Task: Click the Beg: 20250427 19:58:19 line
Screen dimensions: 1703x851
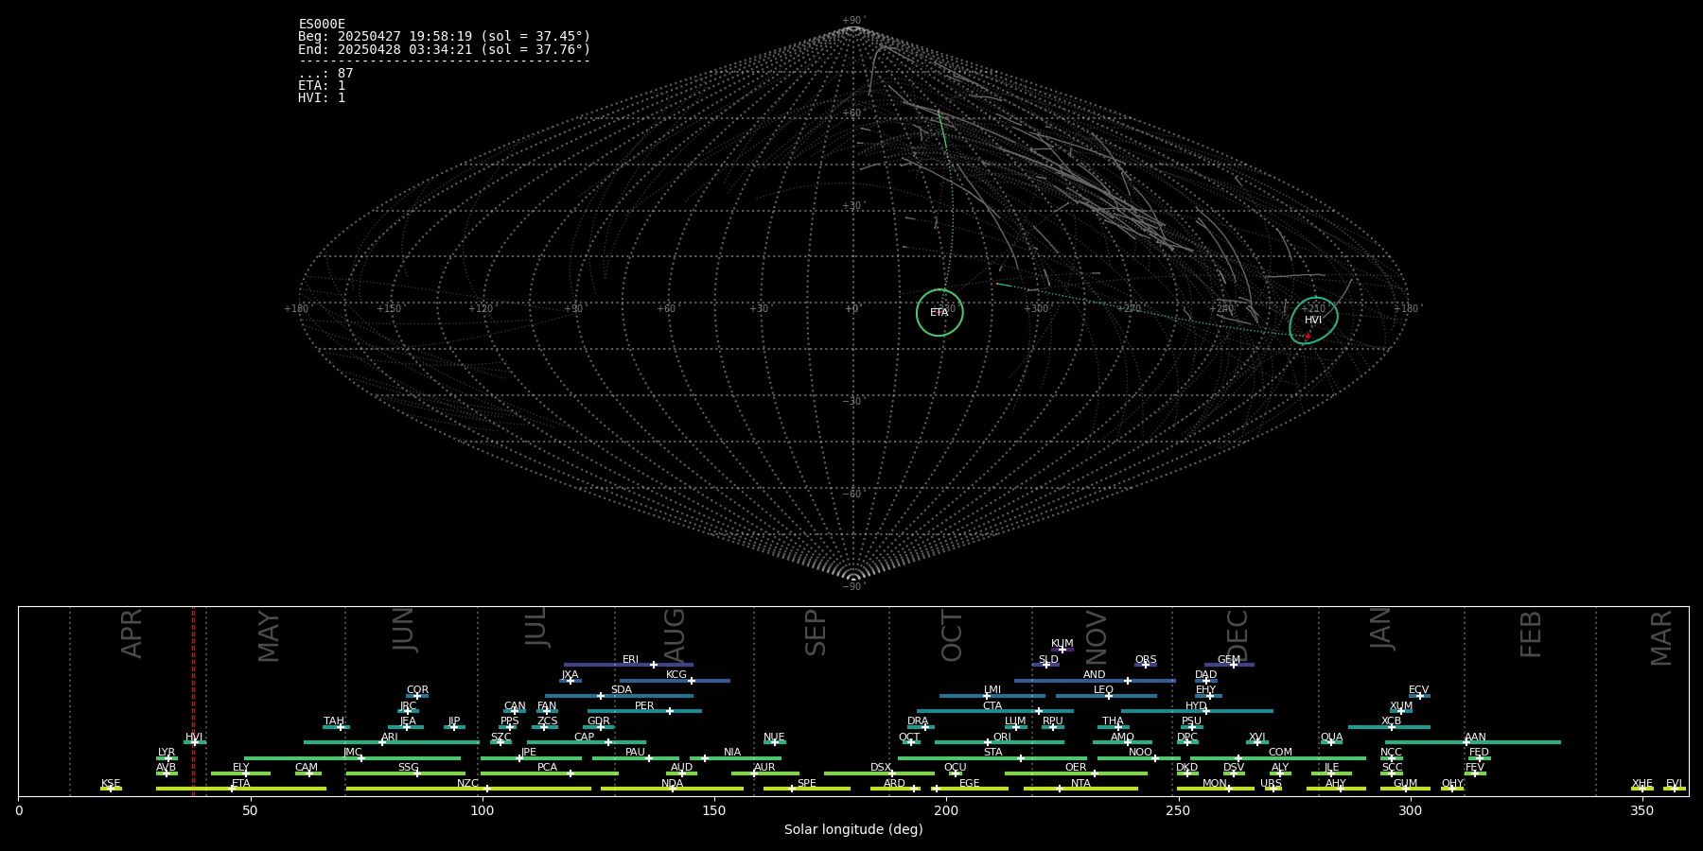Action: tap(444, 37)
